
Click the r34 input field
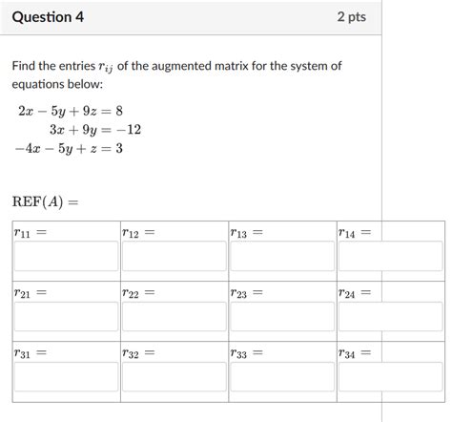click(x=390, y=376)
